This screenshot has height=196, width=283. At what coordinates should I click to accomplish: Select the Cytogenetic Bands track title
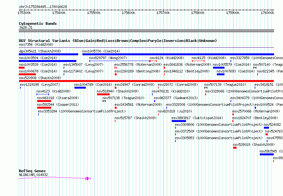click(x=38, y=24)
